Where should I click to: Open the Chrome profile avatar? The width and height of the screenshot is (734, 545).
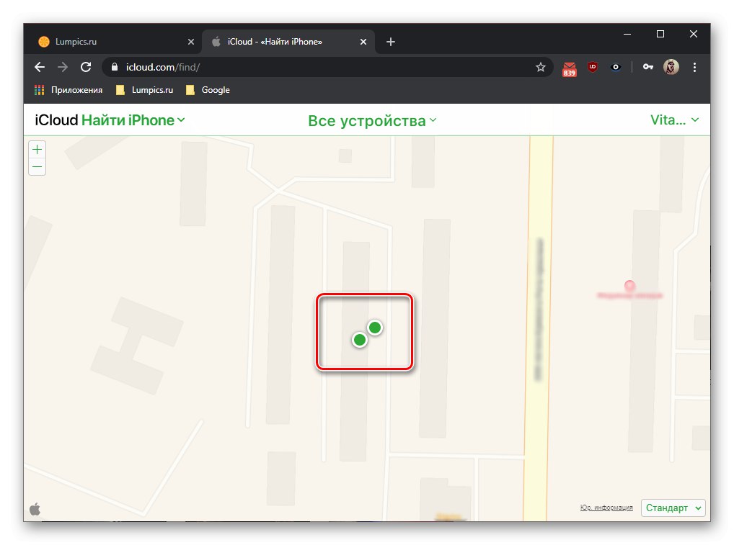[671, 67]
